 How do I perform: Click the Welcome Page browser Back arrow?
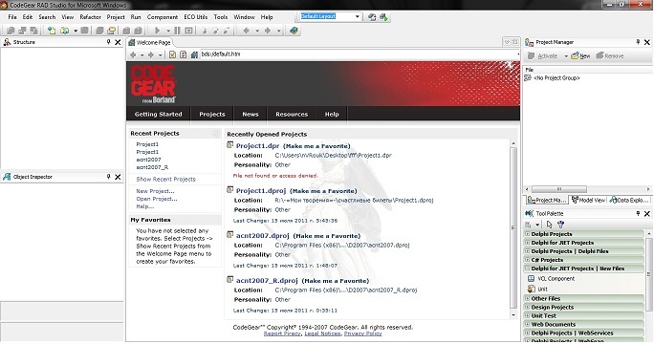point(133,54)
